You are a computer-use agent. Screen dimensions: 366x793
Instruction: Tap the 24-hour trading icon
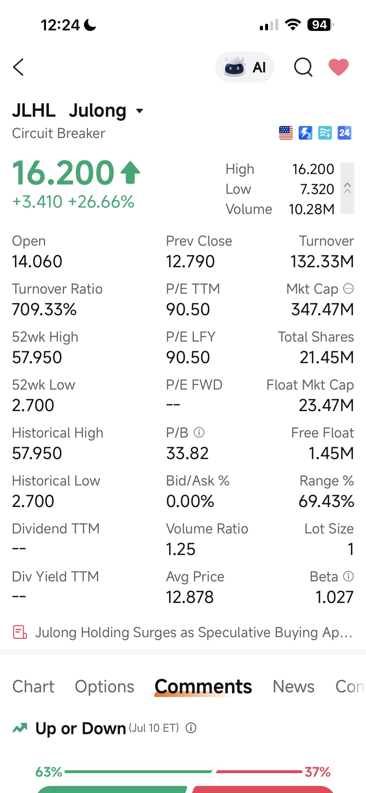coord(344,133)
